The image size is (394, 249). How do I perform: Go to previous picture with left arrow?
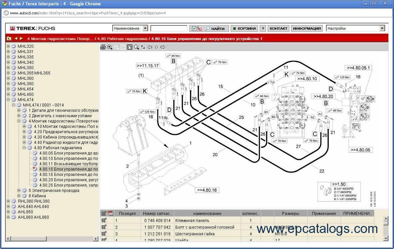coord(150,47)
